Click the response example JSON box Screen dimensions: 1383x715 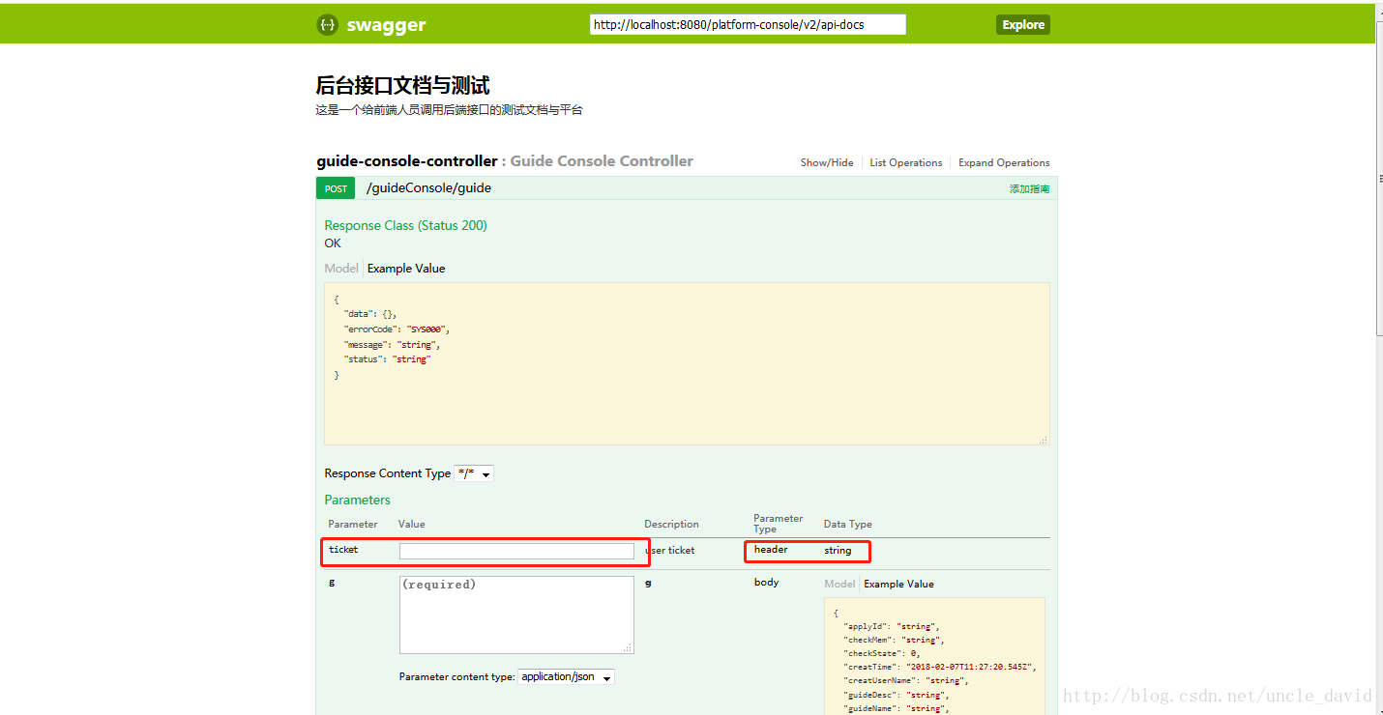point(687,363)
